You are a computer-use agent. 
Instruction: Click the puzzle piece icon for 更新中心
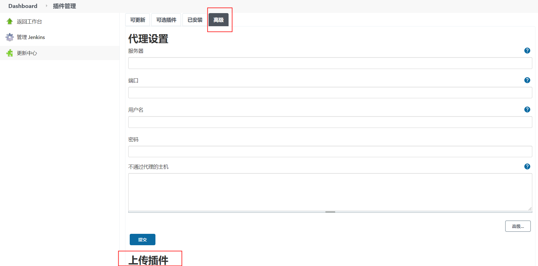(x=10, y=53)
